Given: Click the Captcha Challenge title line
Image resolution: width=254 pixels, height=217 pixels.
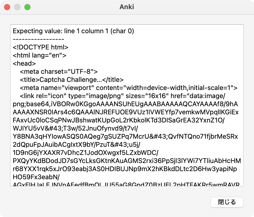Looking at the screenshot, I should (72, 80).
